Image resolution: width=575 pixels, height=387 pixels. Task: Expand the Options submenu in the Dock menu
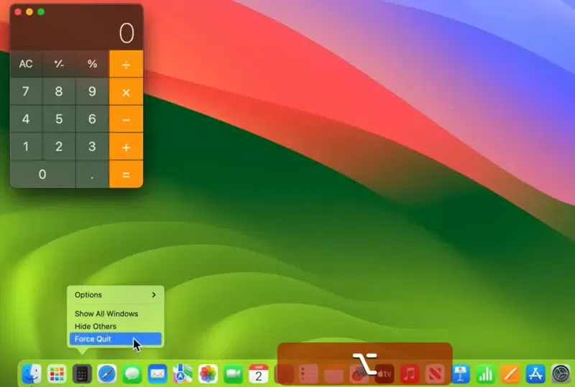click(x=116, y=295)
